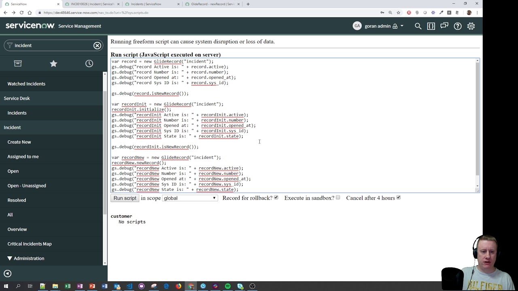This screenshot has width=518, height=291.
Task: Open Watched Incidents module
Action: [26, 84]
